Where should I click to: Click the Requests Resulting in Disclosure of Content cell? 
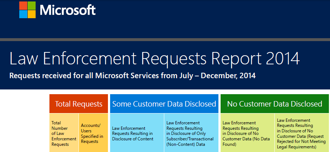(137, 133)
